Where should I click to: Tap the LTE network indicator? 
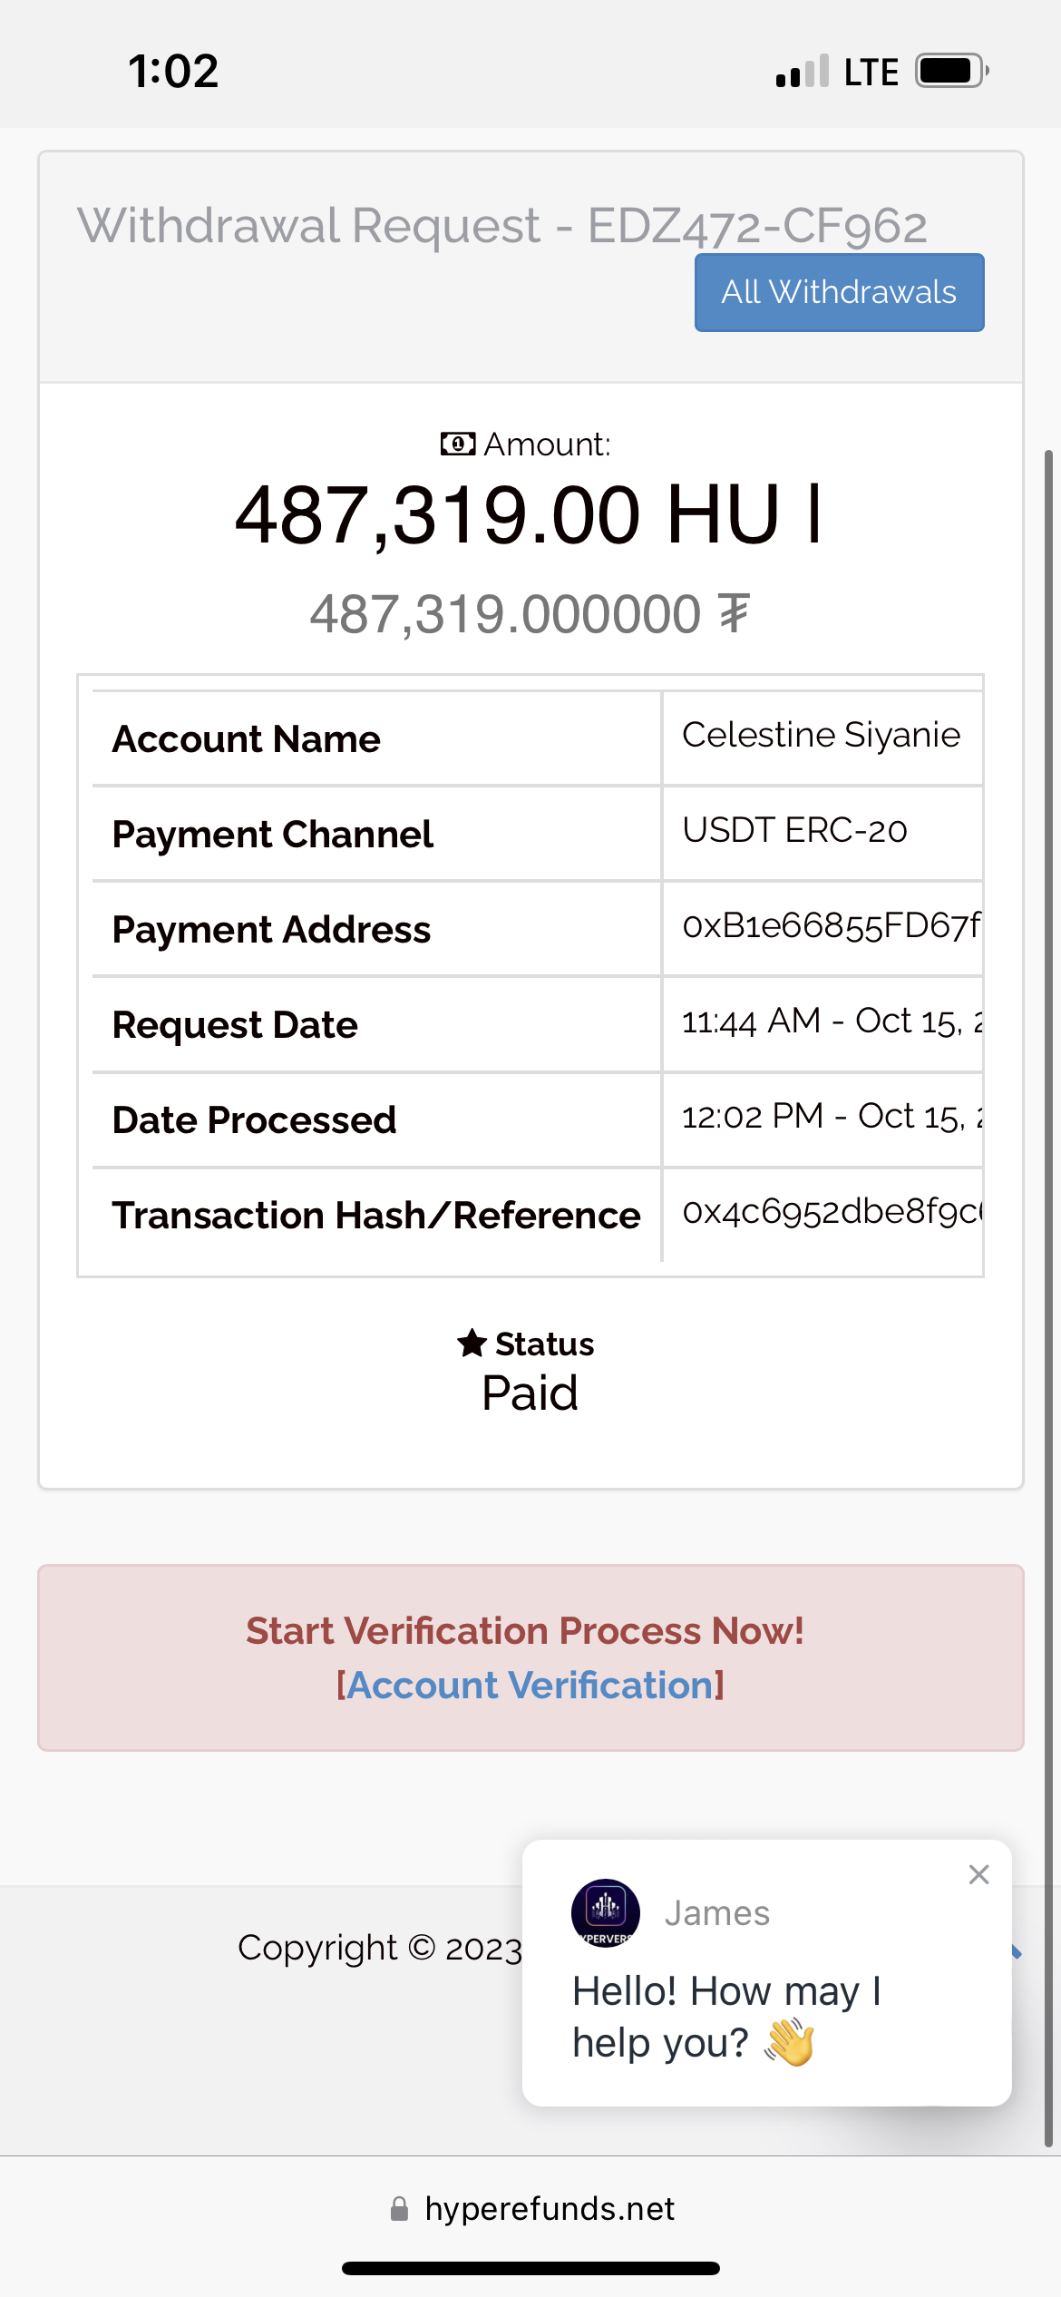(871, 72)
